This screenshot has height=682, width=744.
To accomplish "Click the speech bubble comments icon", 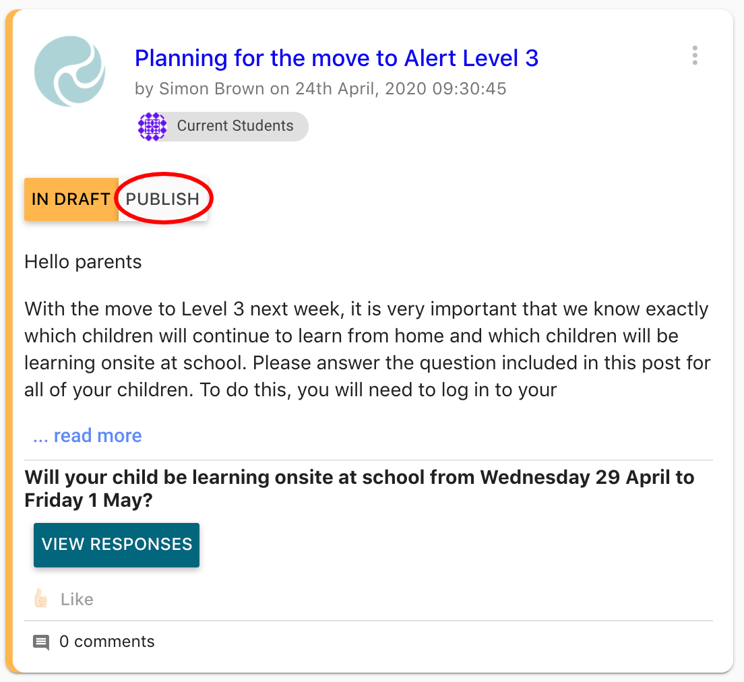I will coord(41,642).
